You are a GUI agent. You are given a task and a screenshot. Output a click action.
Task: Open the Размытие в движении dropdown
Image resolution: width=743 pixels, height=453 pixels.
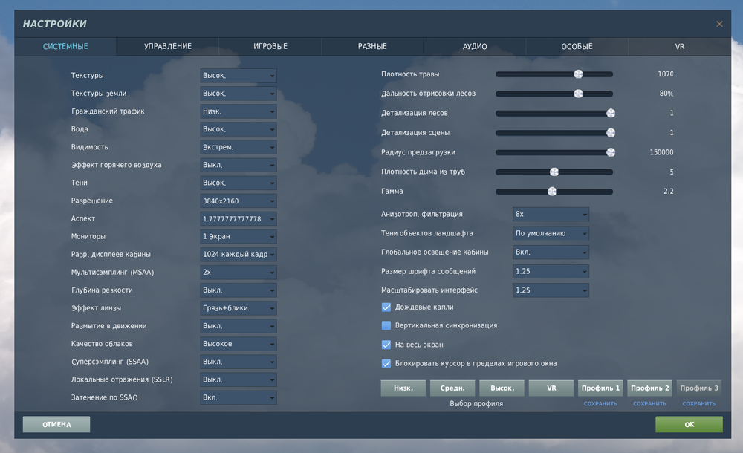pos(239,326)
